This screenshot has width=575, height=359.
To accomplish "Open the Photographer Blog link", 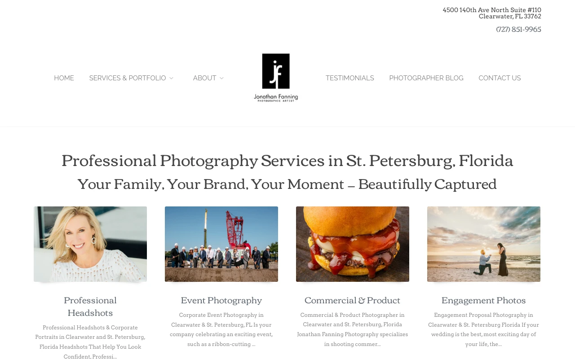I will pos(426,78).
